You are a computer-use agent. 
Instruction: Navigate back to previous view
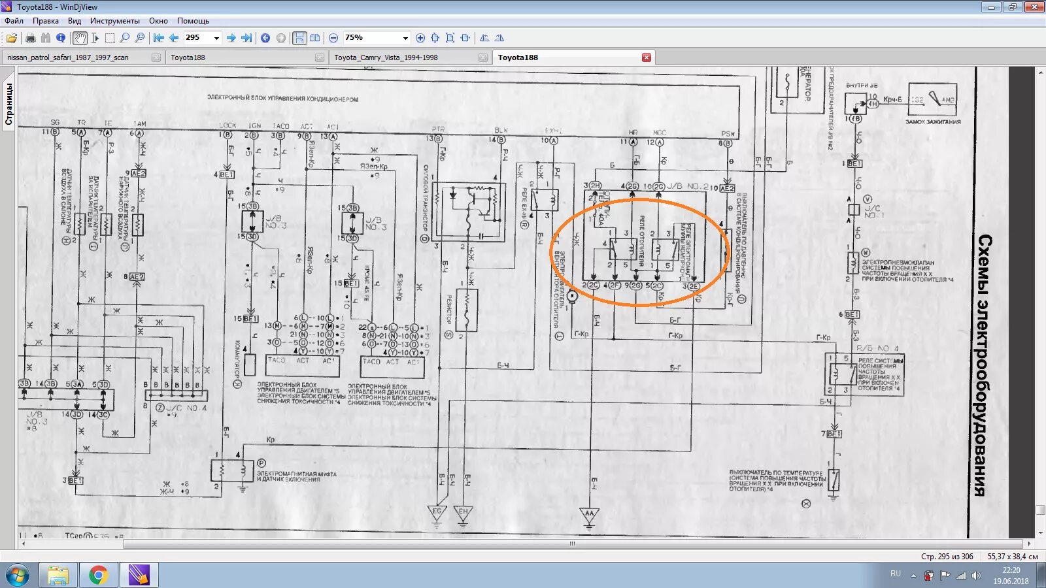(265, 38)
